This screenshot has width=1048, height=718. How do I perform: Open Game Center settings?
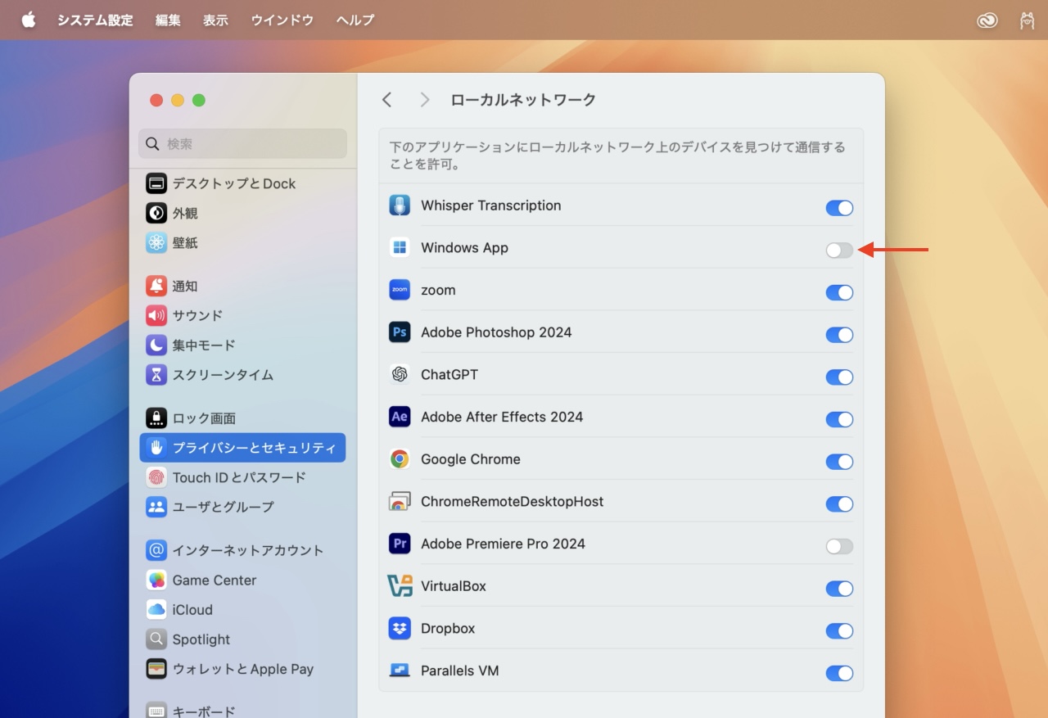click(x=242, y=580)
